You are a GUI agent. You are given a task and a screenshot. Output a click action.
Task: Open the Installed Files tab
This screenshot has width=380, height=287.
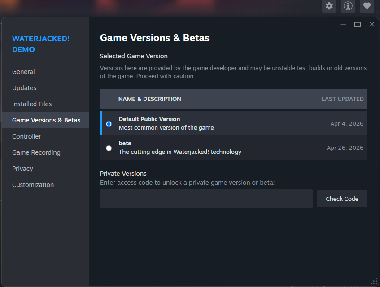pos(32,104)
